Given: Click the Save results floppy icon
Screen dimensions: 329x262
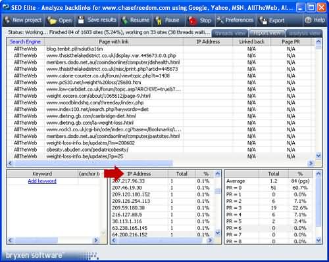Looking at the screenshot, I should 81,20.
